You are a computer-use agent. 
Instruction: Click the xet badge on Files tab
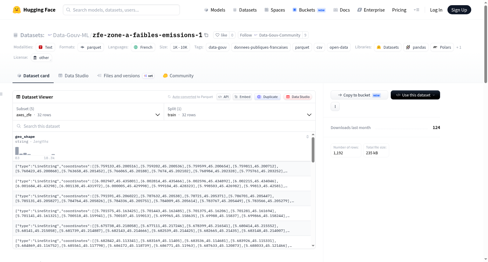tap(149, 76)
